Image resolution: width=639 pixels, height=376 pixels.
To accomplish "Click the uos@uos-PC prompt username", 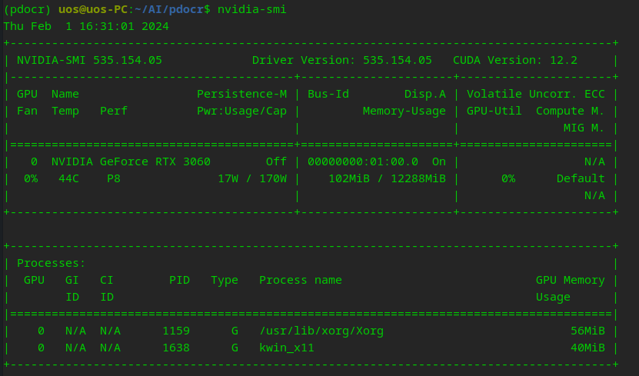I will point(92,9).
